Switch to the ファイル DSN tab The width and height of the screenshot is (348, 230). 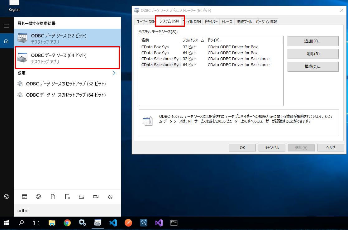[192, 22]
